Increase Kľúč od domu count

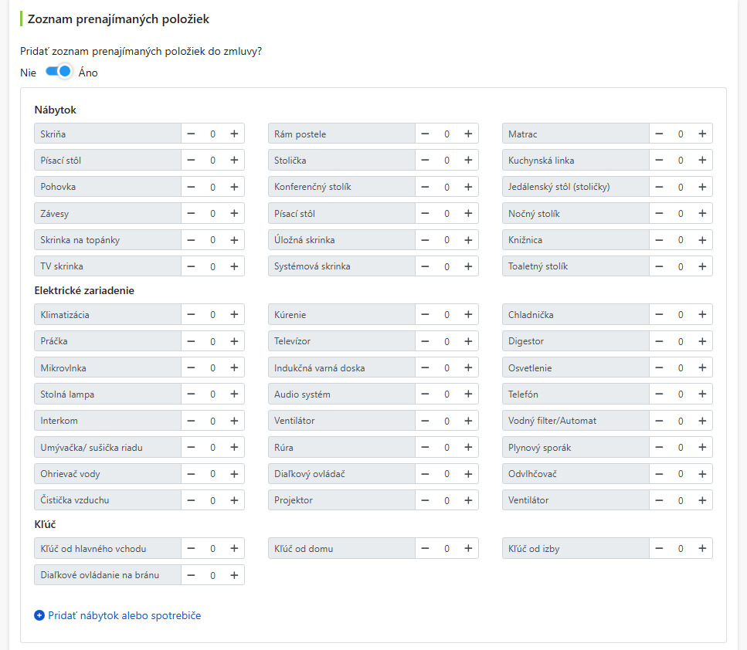pos(468,549)
